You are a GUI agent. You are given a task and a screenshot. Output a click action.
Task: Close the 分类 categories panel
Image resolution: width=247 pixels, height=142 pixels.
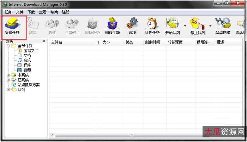pyautogui.click(x=44, y=41)
